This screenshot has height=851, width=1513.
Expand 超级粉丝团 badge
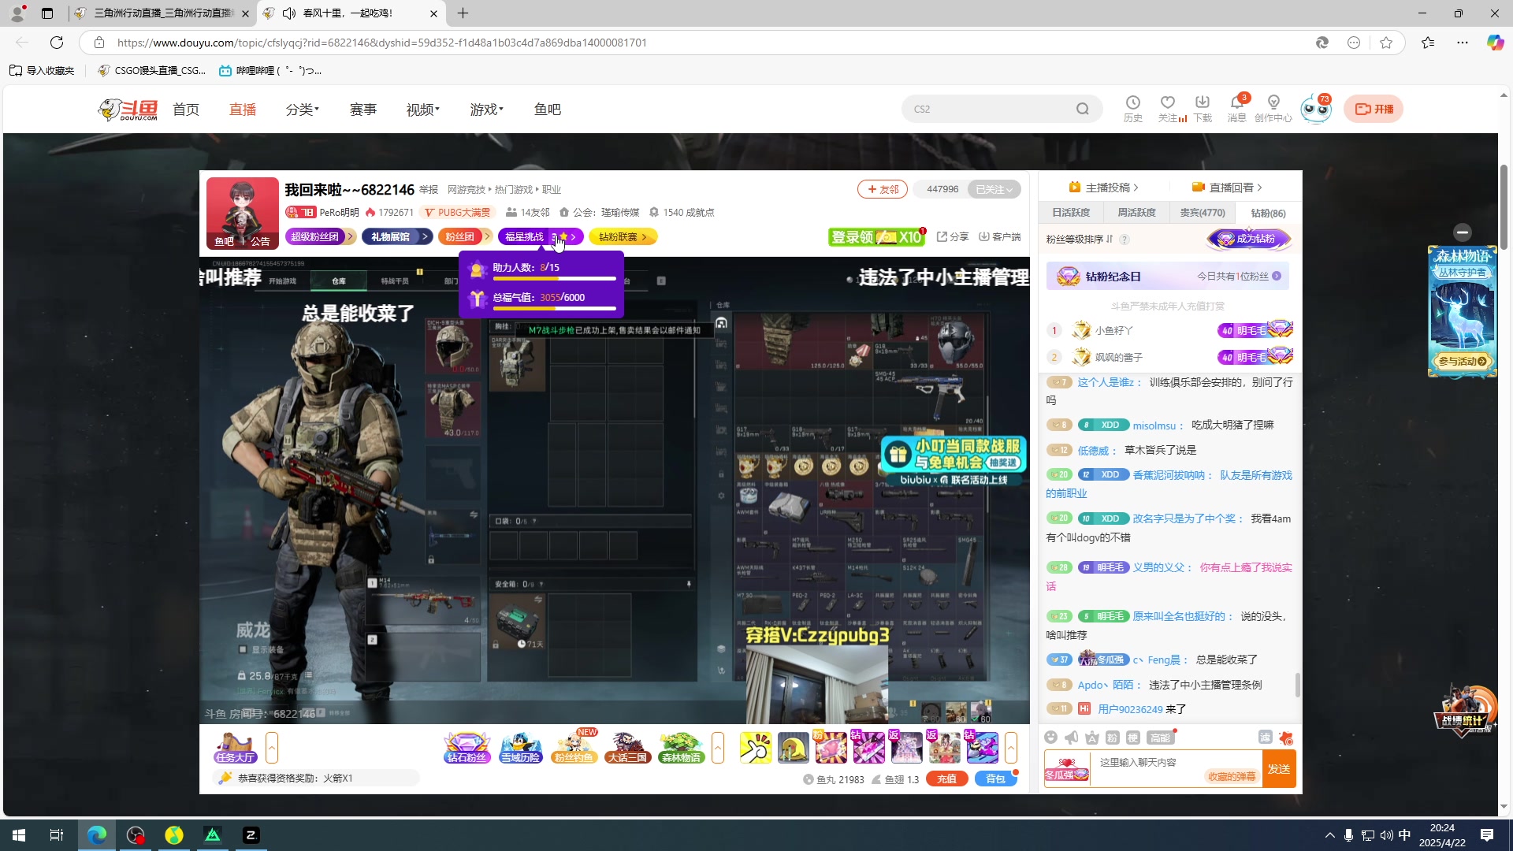(x=321, y=236)
